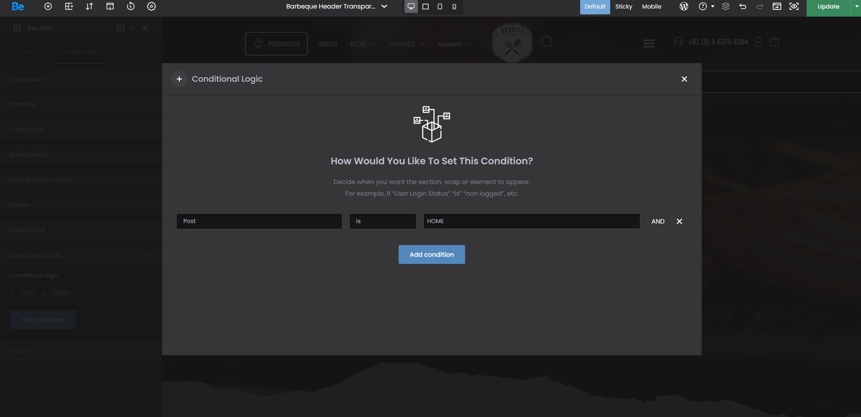This screenshot has height=417, width=861.
Task: Click the headset phone icon
Action: [x=678, y=42]
